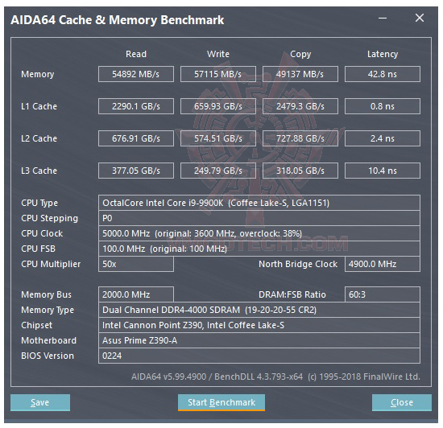This screenshot has height=428, width=443.
Task: Click Chipset field Intel Cannon Point Z390
Action: (x=259, y=325)
